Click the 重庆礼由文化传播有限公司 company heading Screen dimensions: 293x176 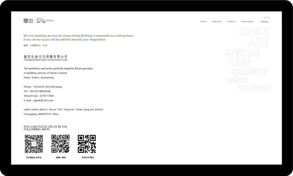click(46, 57)
